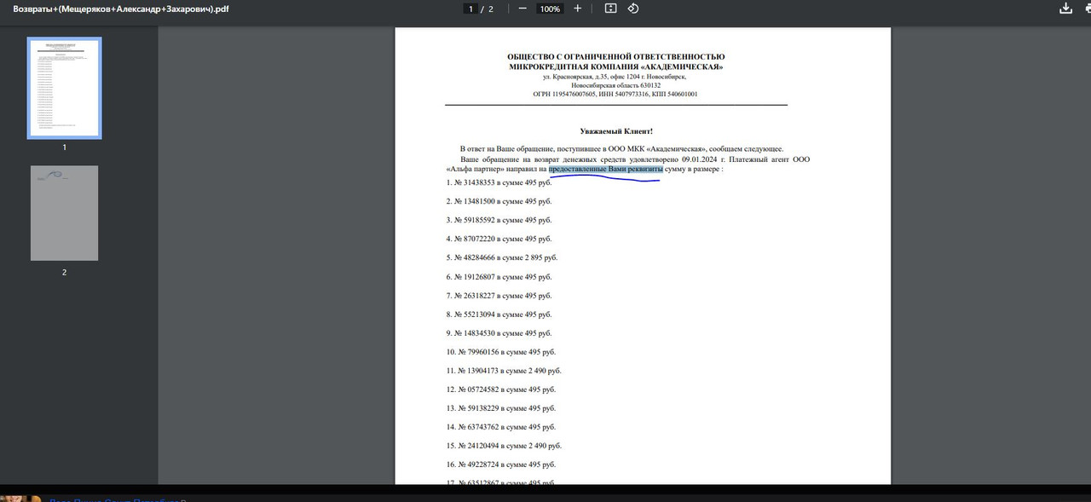Viewport: 1091px width, 502px height.
Task: Click the current page number field
Action: pyautogui.click(x=470, y=9)
